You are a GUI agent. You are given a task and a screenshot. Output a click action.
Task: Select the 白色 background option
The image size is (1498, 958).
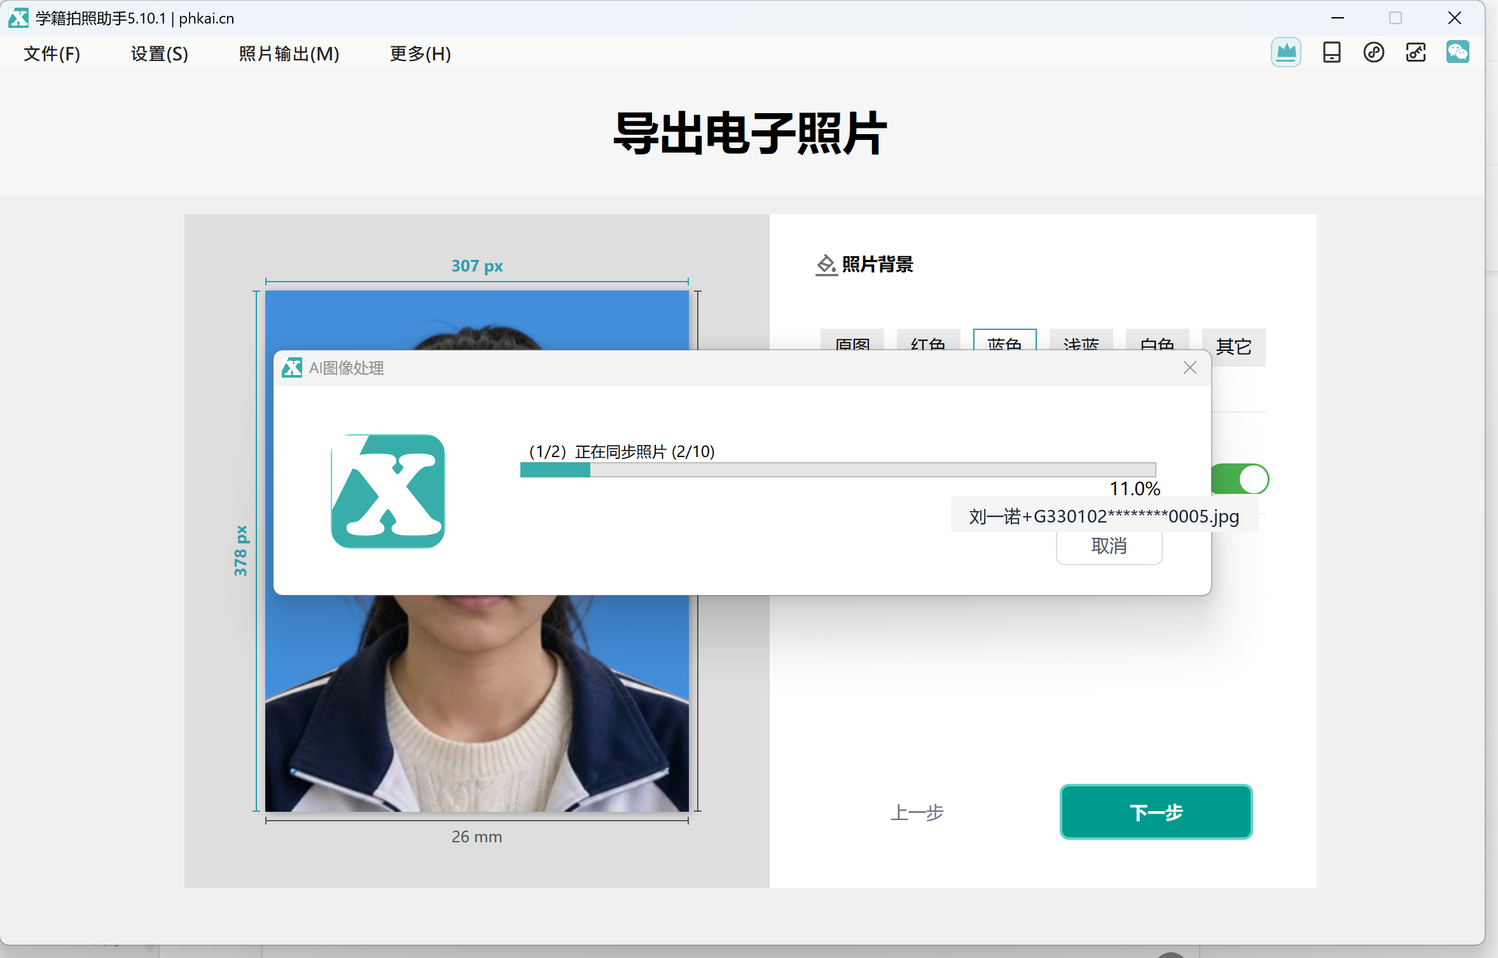1157,340
